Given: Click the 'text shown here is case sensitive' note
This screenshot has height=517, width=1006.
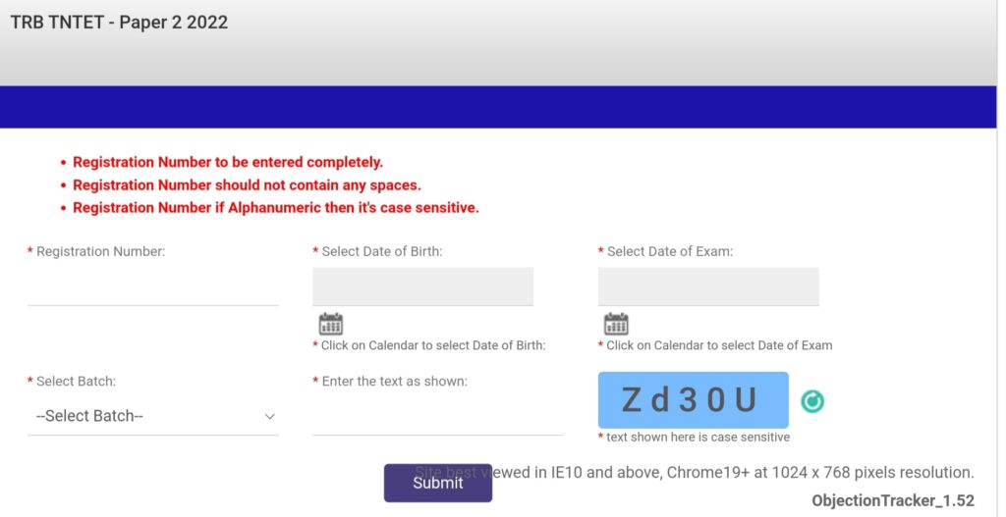Looking at the screenshot, I should pos(699,437).
